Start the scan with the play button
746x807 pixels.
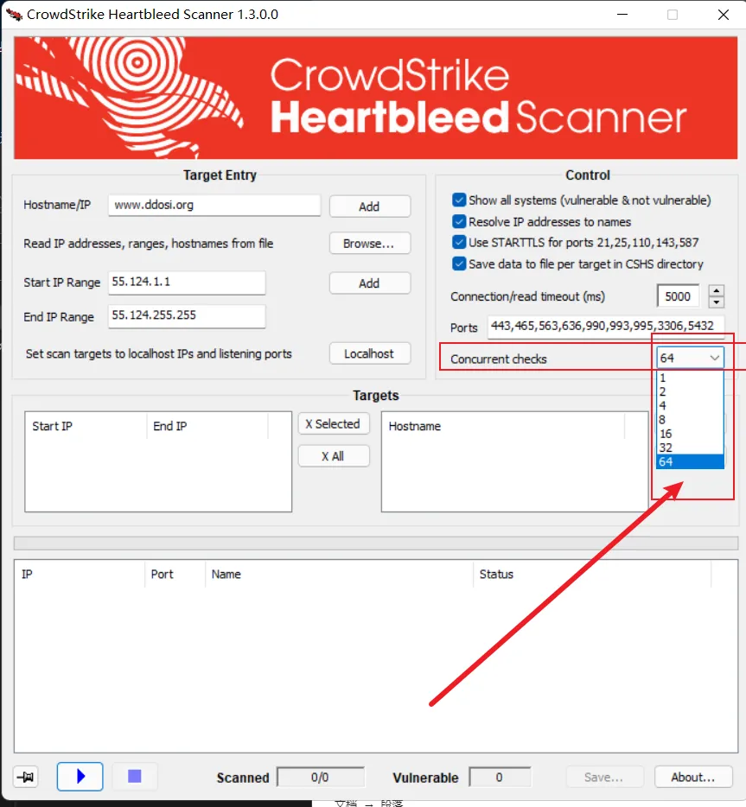(80, 776)
